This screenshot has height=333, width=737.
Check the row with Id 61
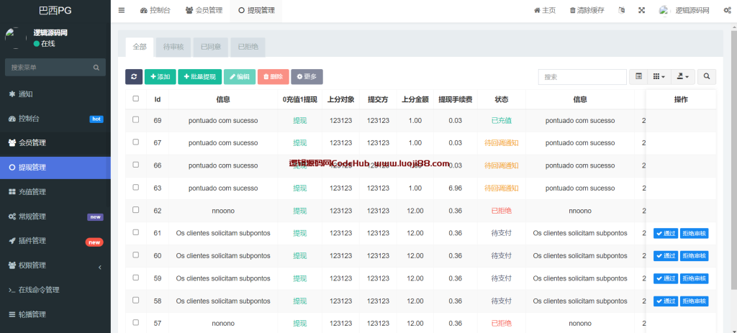[x=136, y=232]
